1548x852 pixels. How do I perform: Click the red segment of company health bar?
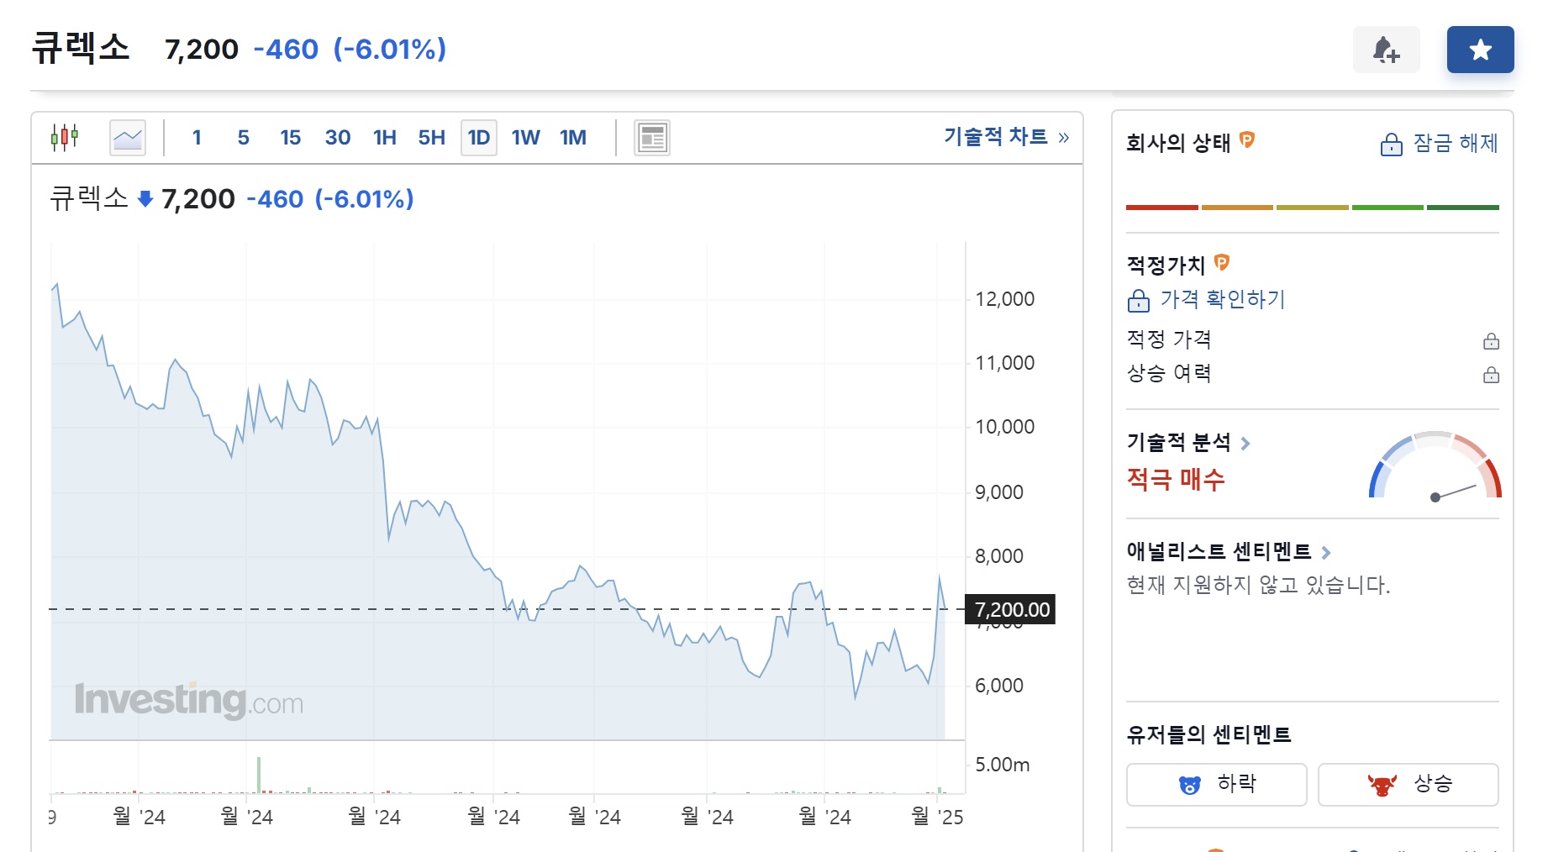(1161, 207)
